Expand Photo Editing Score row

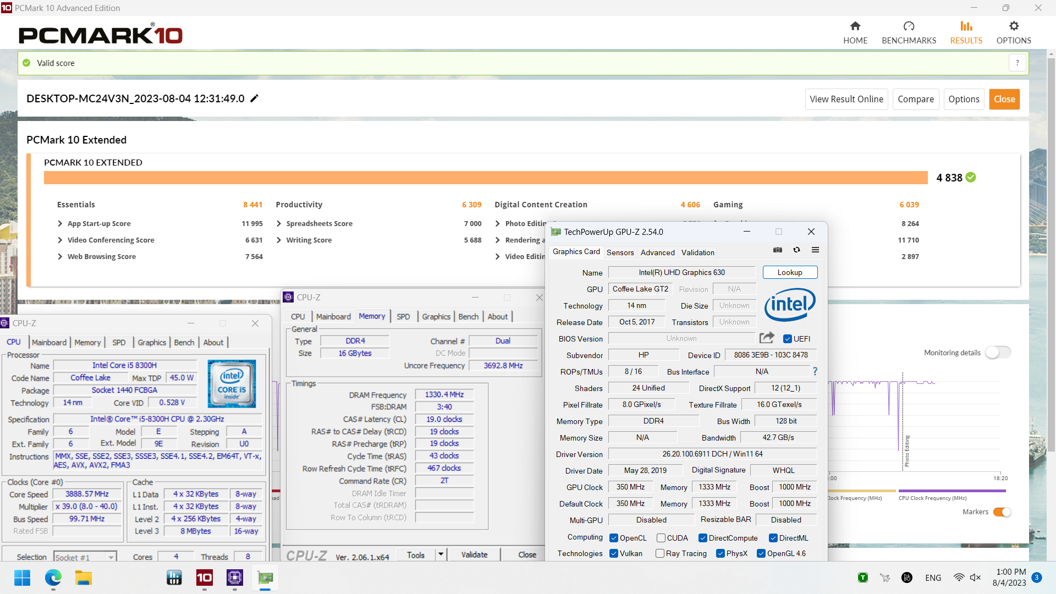coord(498,223)
